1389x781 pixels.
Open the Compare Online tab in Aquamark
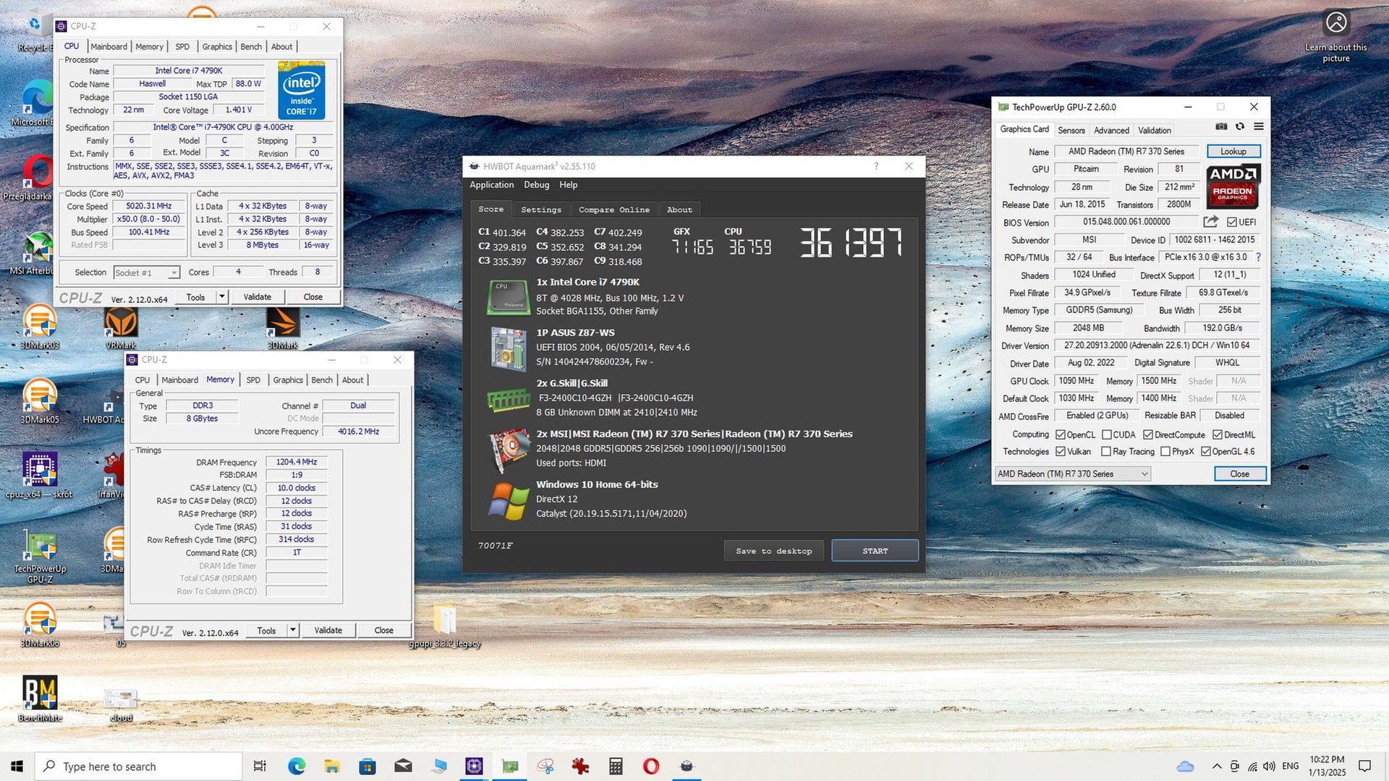pyautogui.click(x=614, y=210)
